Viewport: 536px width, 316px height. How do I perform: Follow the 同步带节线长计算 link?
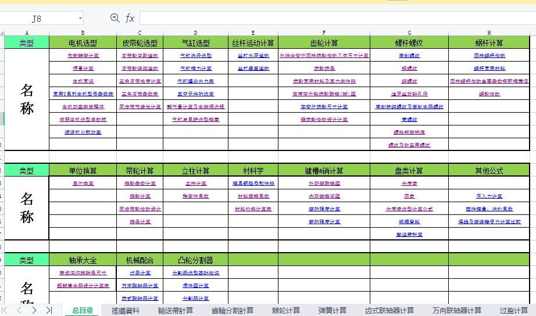coord(140,106)
